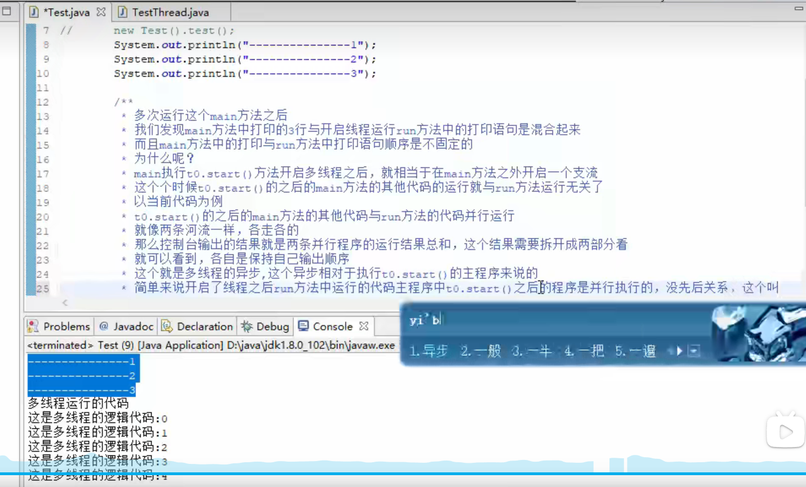Click comment line '以当前代码为例'
This screenshot has width=806, height=487.
[178, 202]
